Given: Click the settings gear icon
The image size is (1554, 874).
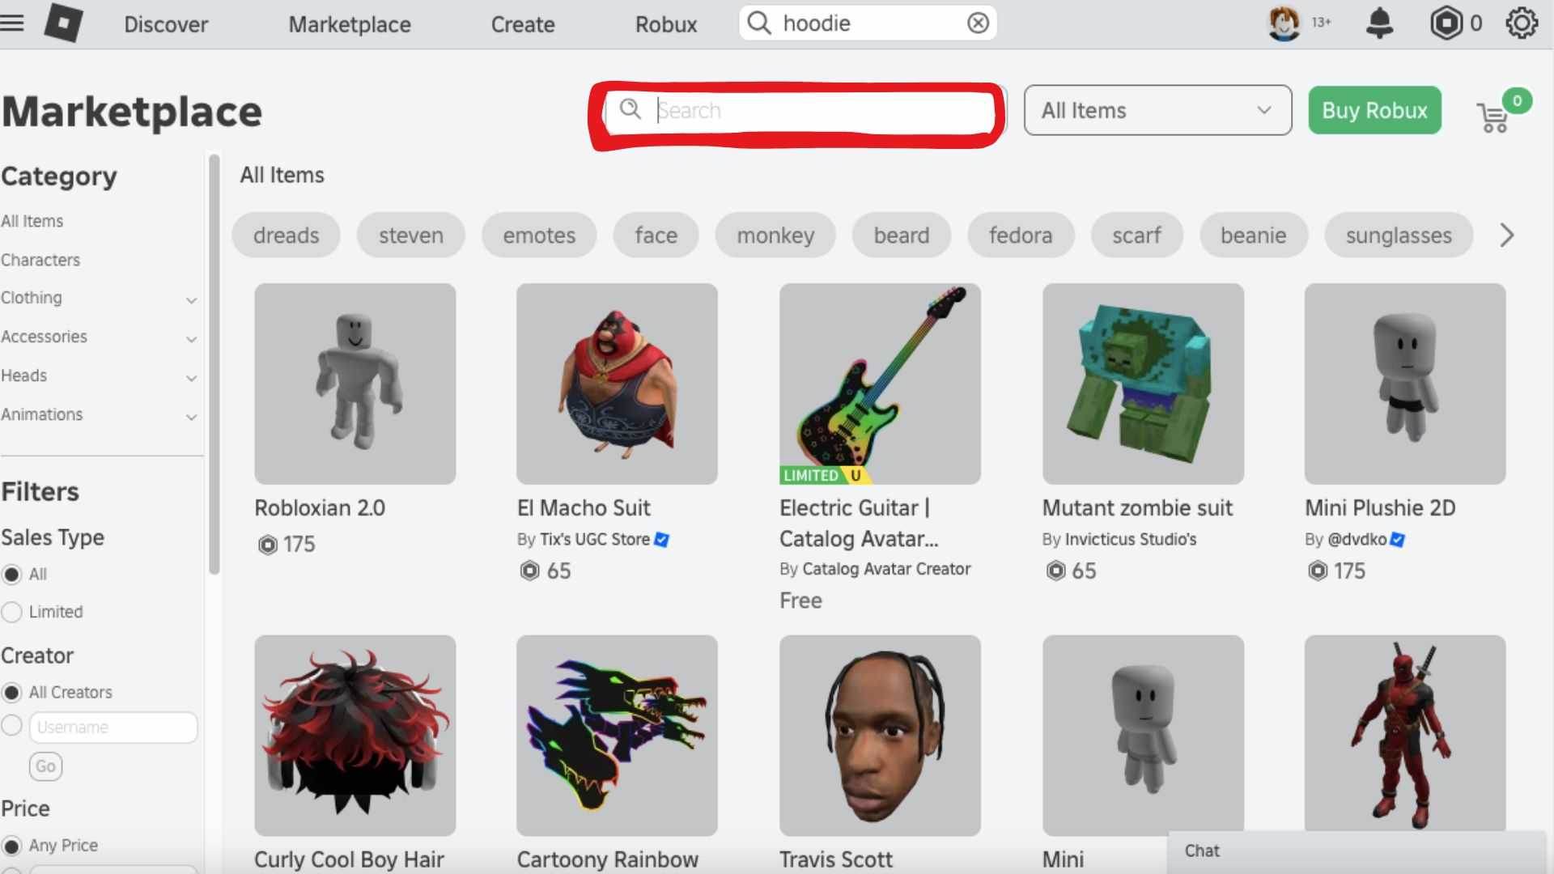Looking at the screenshot, I should click(x=1523, y=23).
